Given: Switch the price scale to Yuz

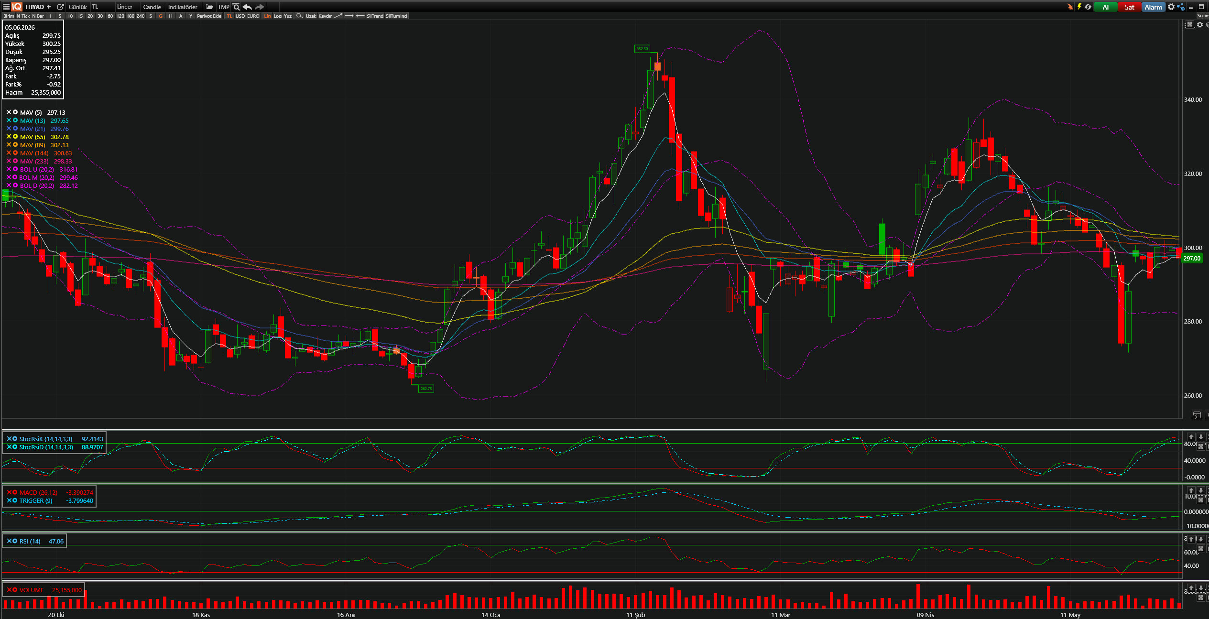Looking at the screenshot, I should point(287,16).
